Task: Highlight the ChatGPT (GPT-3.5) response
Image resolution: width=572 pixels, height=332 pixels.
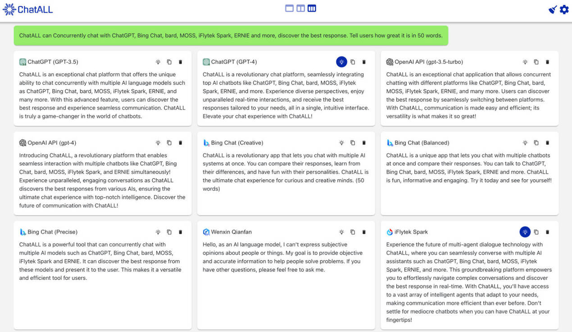Action: [158, 62]
